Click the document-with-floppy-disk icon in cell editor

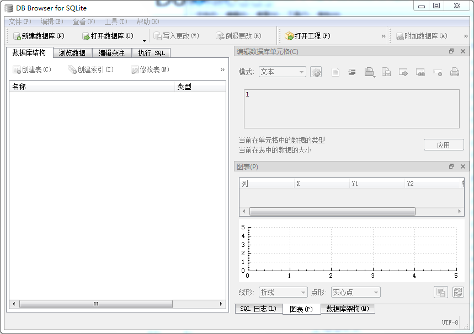pyautogui.click(x=386, y=72)
